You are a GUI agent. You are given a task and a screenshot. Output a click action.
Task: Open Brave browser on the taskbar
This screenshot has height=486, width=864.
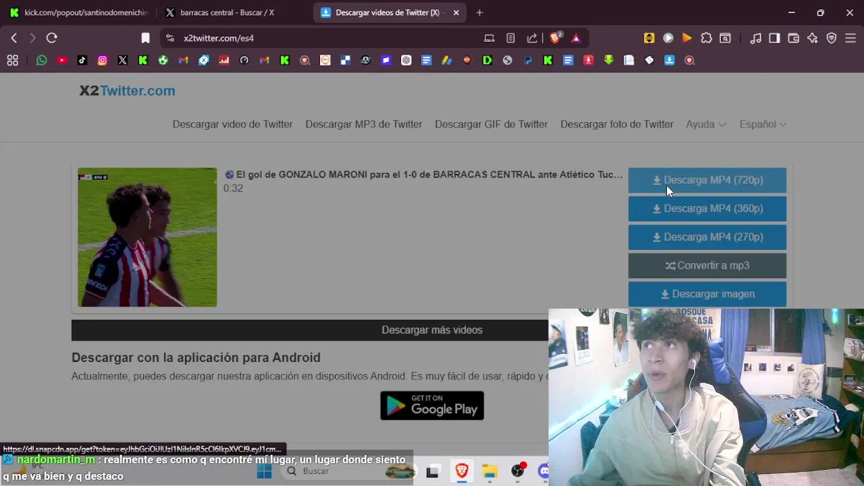(462, 471)
